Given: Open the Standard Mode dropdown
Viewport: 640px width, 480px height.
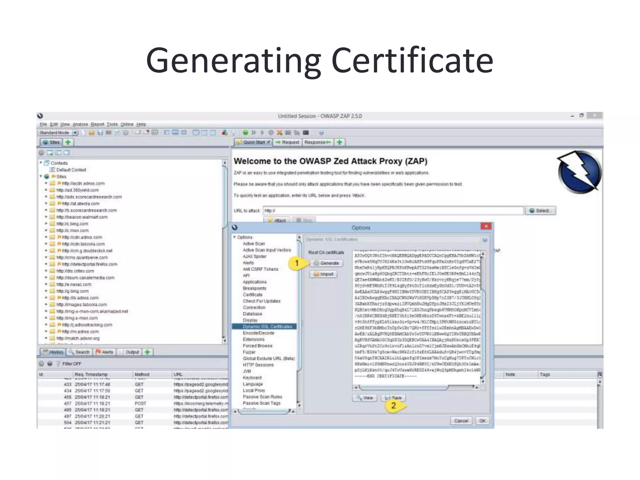Looking at the screenshot, I should 58,132.
